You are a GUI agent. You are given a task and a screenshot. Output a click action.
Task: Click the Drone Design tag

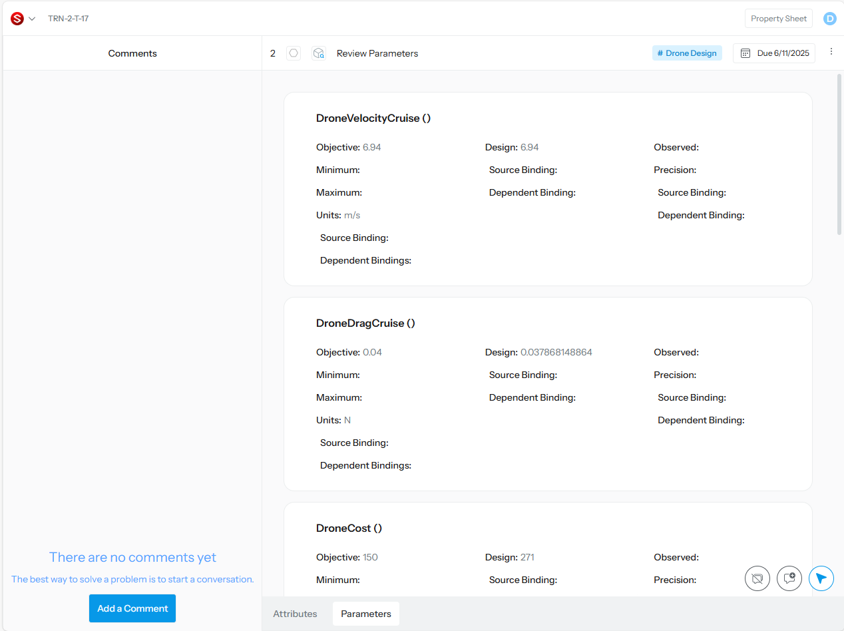click(686, 53)
